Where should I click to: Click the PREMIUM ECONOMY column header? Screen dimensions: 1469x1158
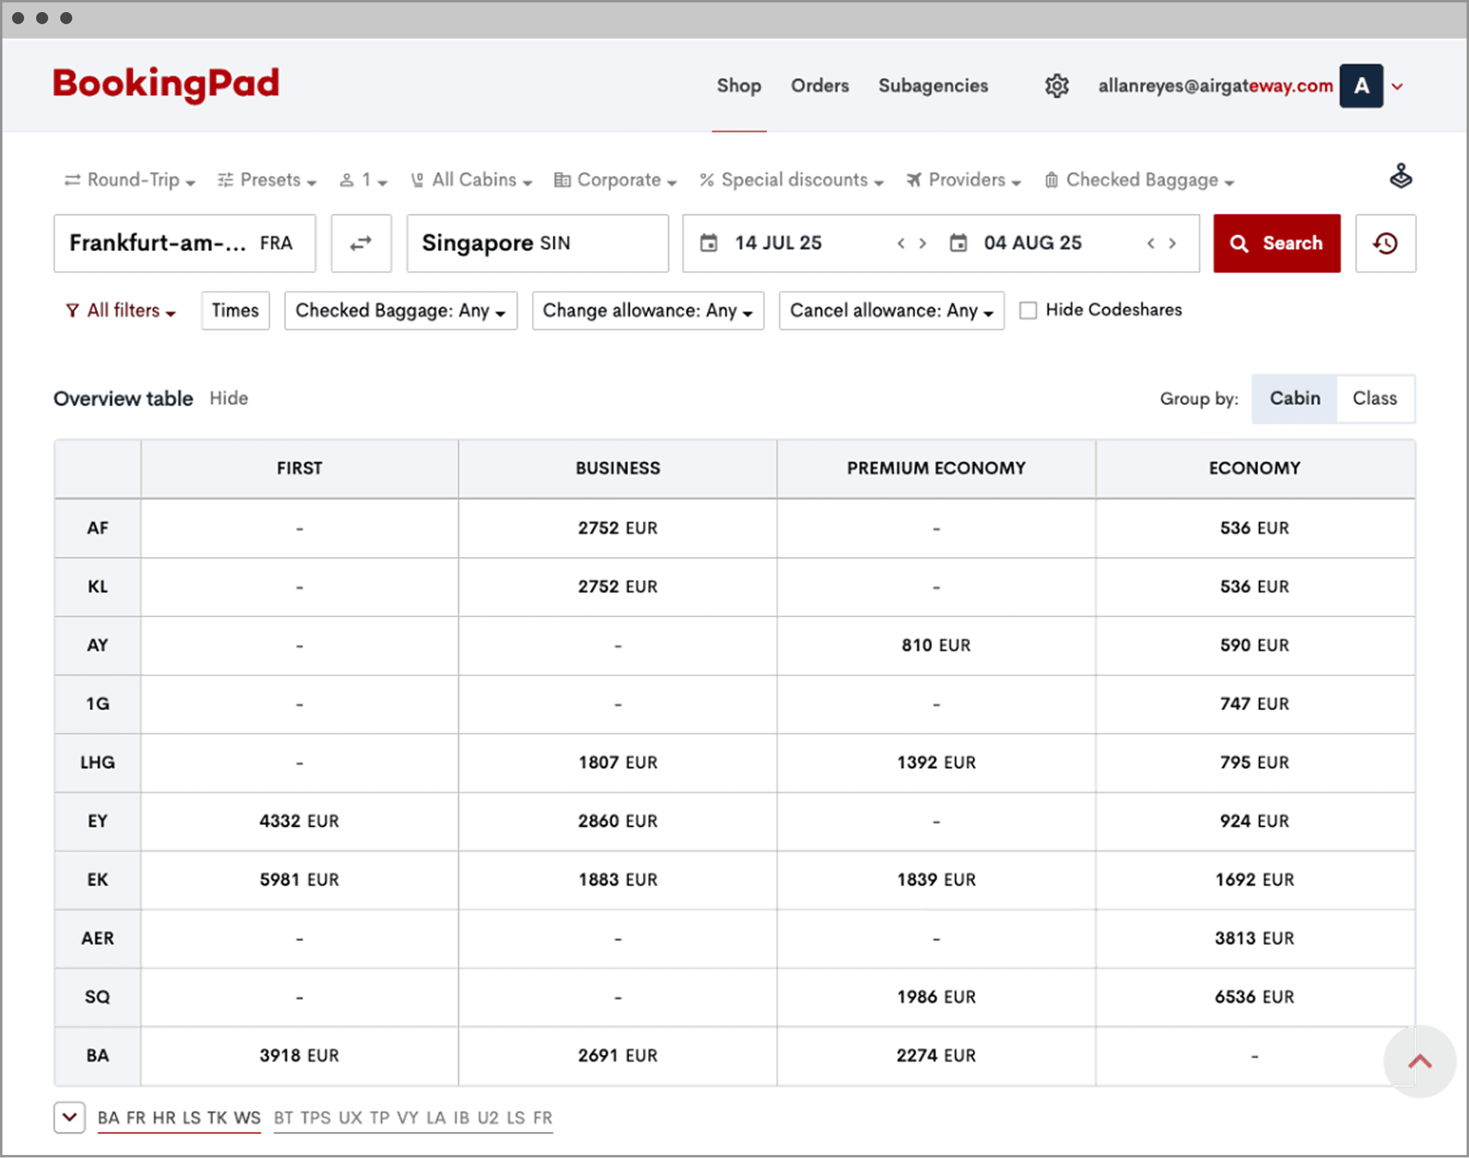(x=936, y=468)
